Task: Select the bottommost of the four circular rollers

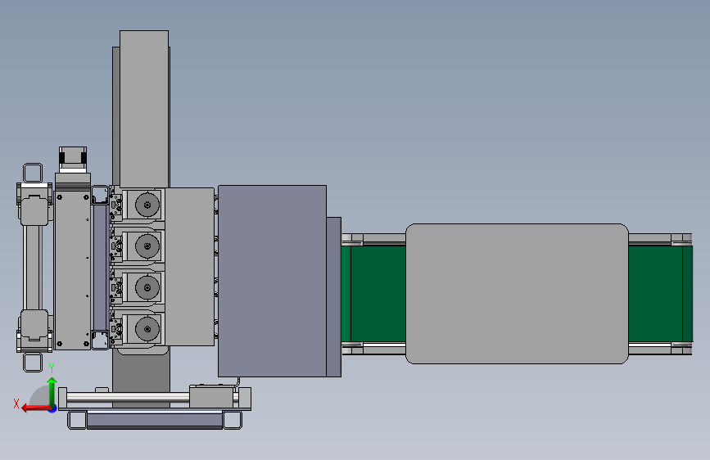Action: tap(147, 328)
